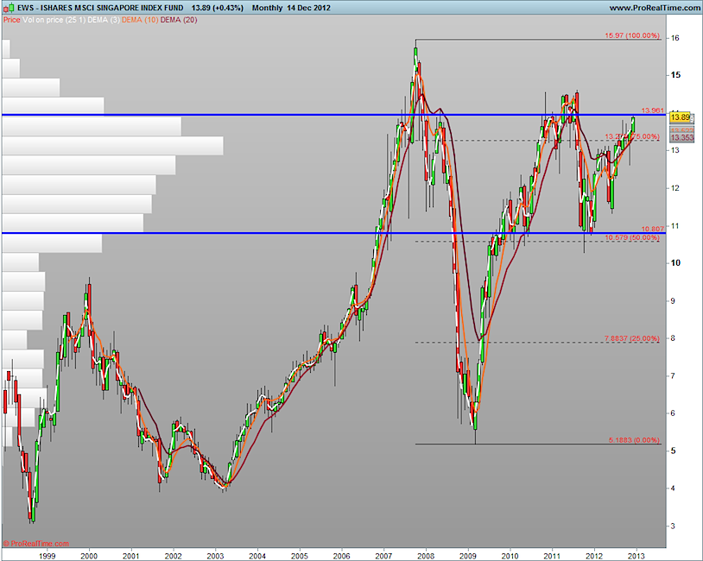Click the red Price indicator label
The image size is (703, 561).
[11, 20]
